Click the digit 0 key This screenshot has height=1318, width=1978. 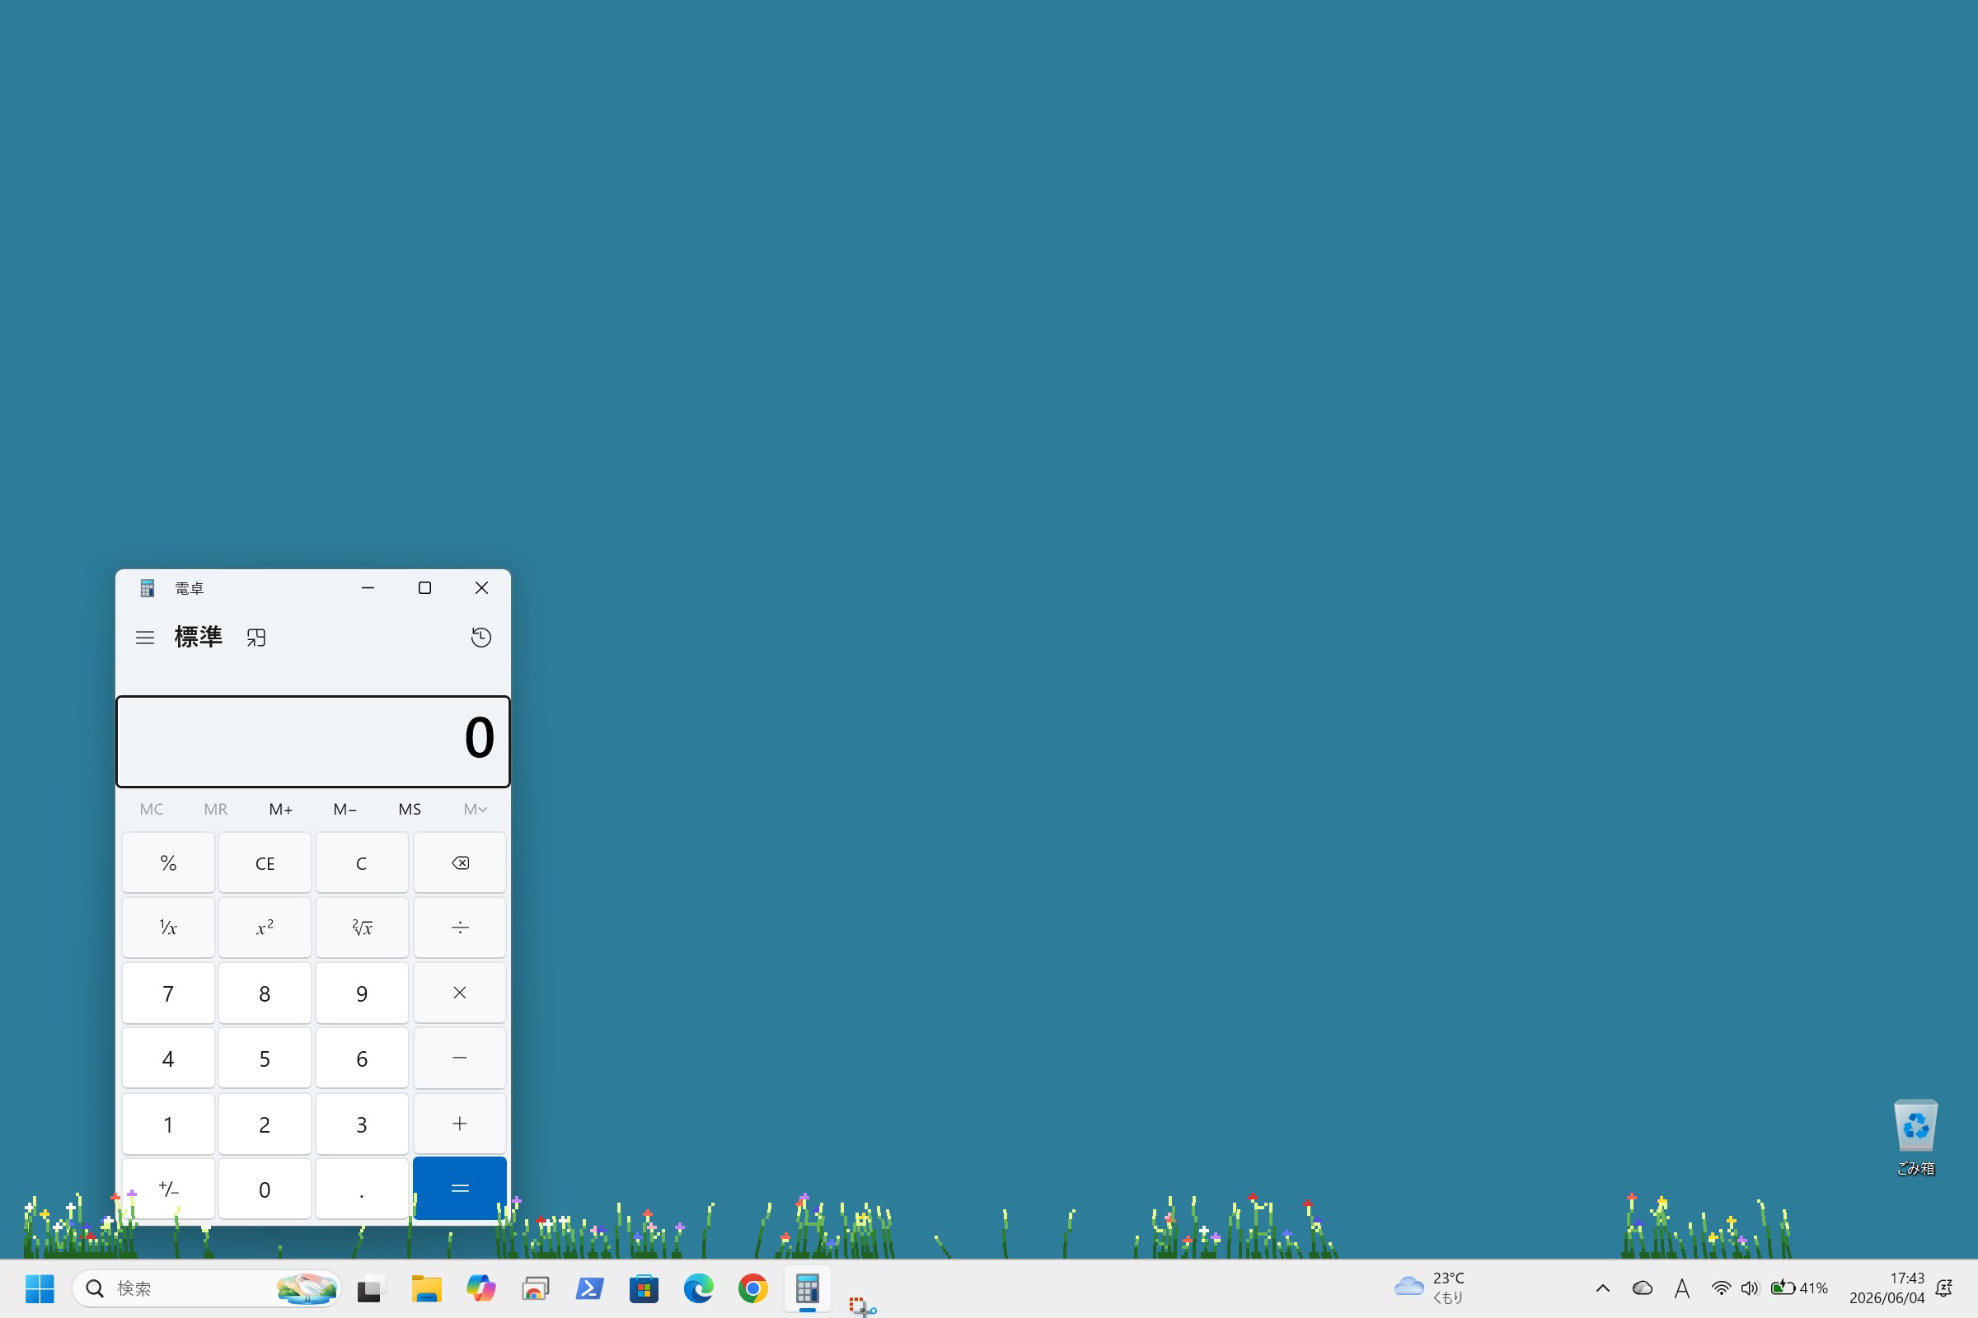pos(265,1189)
